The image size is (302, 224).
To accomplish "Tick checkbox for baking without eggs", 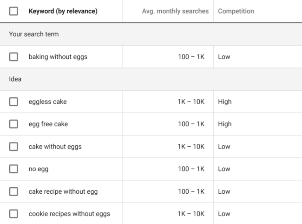I will [13, 57].
